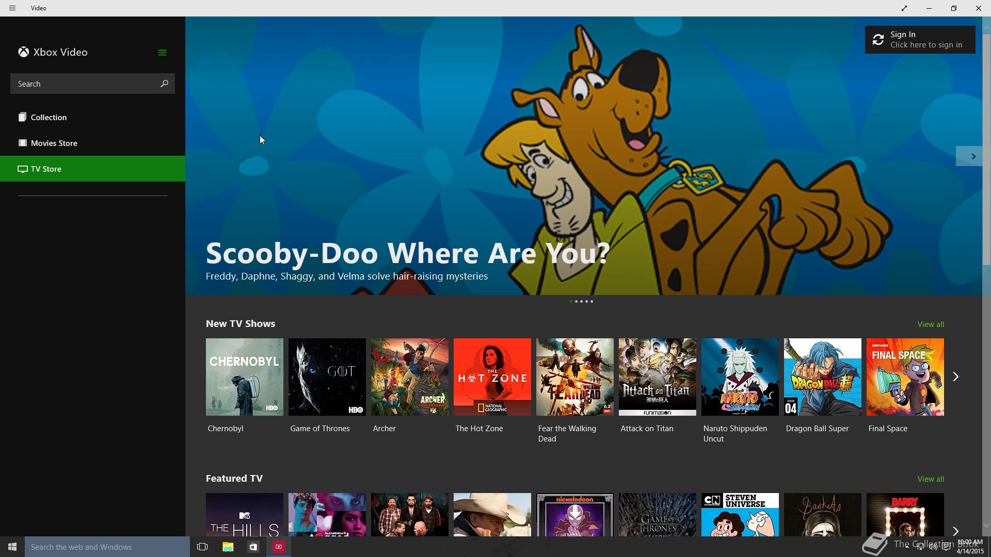This screenshot has height=557, width=991.
Task: Click the Search the web and Windows box
Action: click(x=107, y=547)
